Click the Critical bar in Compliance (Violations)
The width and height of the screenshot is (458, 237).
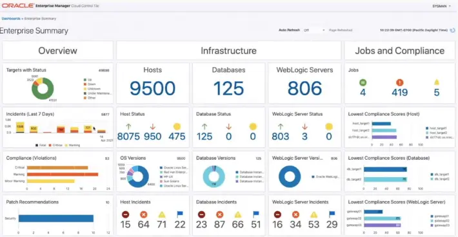[x=57, y=167]
